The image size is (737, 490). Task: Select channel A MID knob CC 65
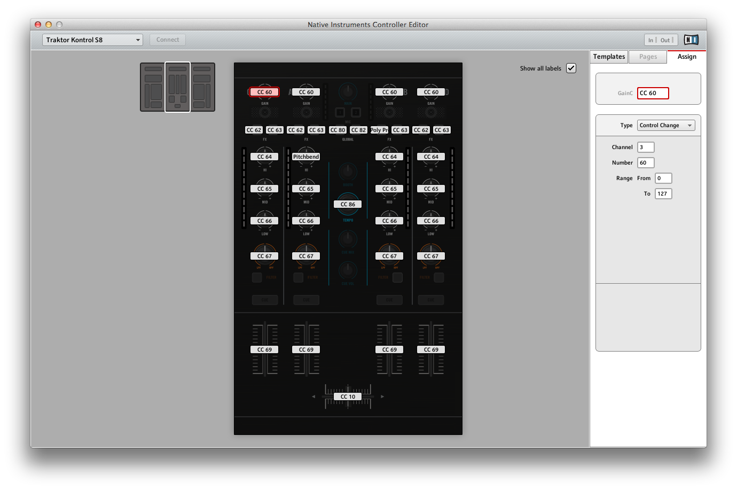pyautogui.click(x=306, y=189)
